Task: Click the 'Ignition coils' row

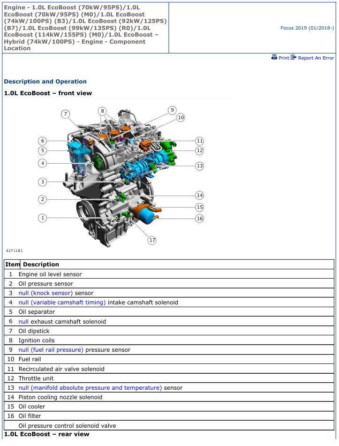Action: click(169, 340)
